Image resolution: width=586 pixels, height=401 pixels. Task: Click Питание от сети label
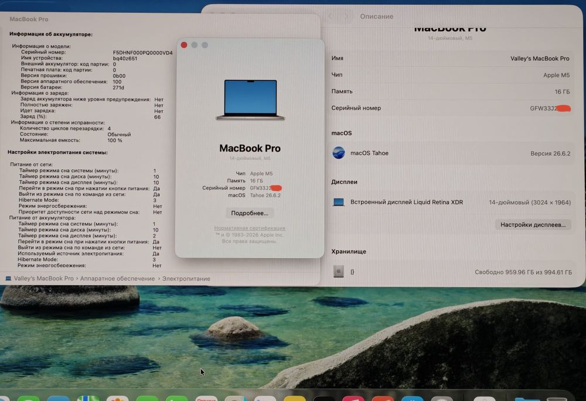pos(32,164)
